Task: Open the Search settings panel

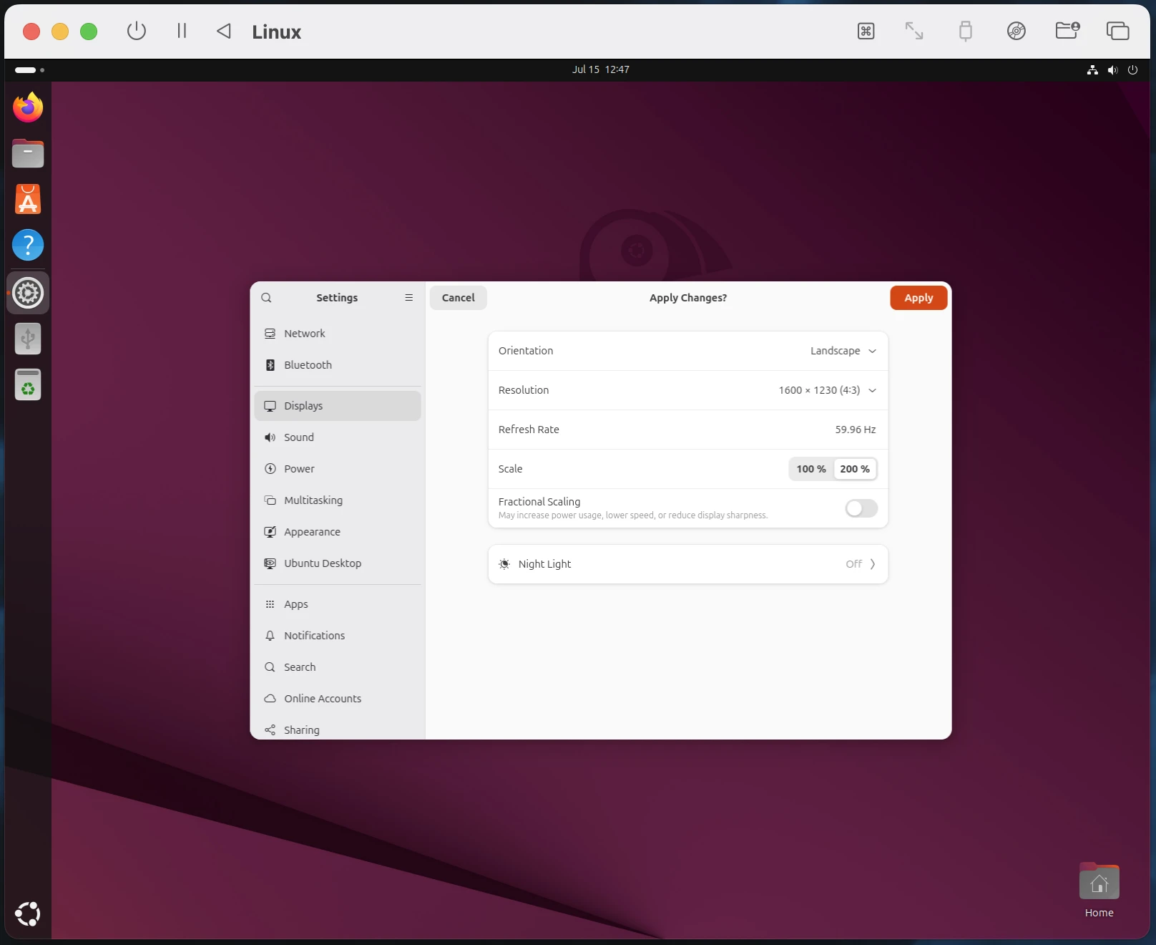Action: click(x=338, y=667)
